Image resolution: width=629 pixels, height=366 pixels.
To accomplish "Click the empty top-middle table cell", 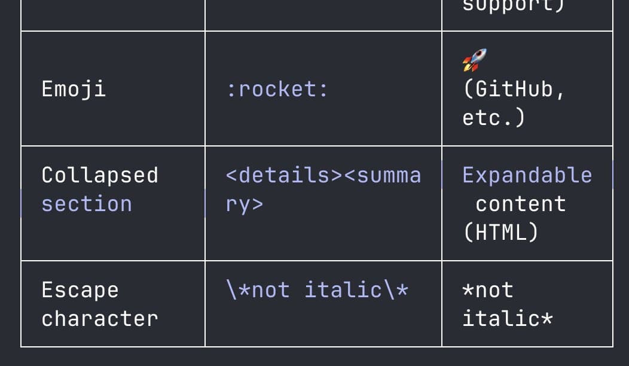I will 323,14.
